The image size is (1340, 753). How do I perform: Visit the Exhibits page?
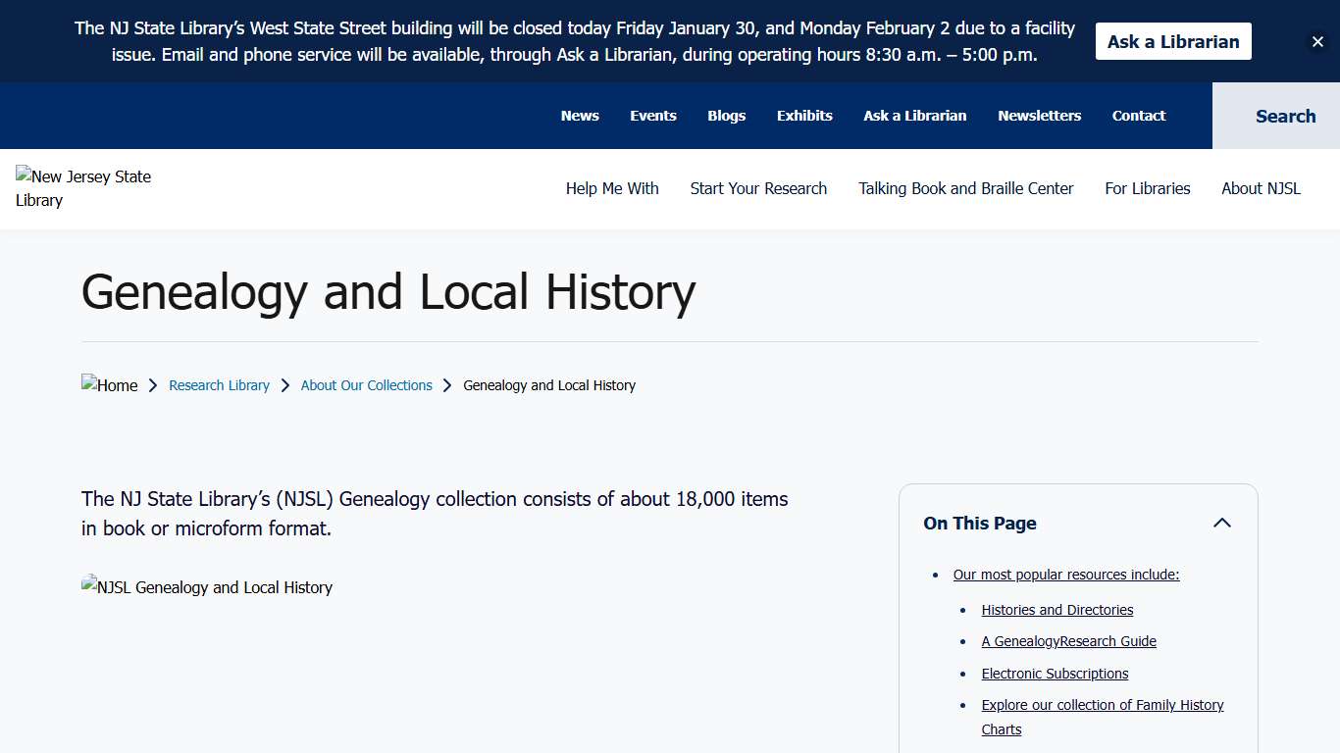click(804, 116)
